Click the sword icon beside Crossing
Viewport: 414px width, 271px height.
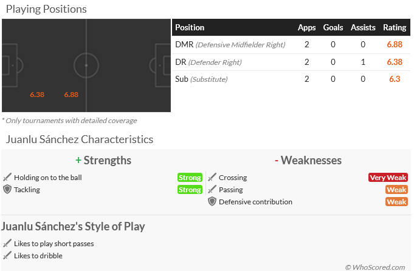coord(212,178)
